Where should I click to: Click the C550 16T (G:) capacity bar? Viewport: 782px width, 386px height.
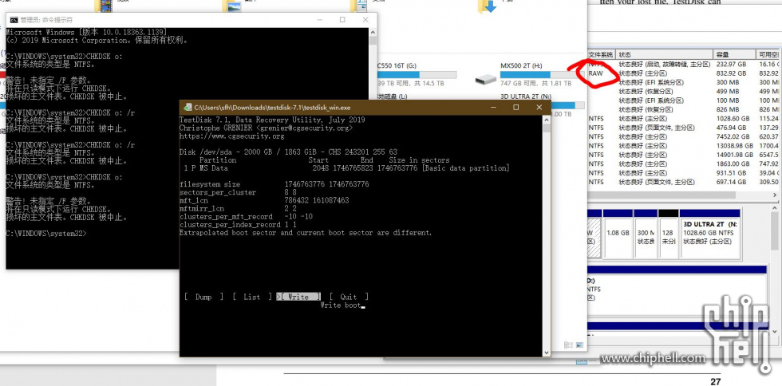(417, 75)
